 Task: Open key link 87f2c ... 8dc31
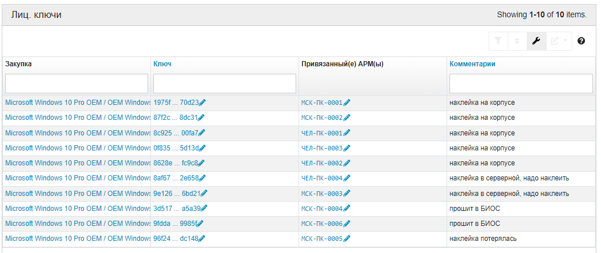click(x=176, y=118)
